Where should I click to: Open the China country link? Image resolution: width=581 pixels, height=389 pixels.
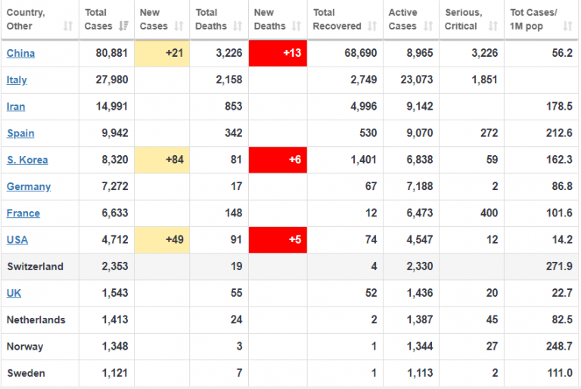click(x=20, y=54)
